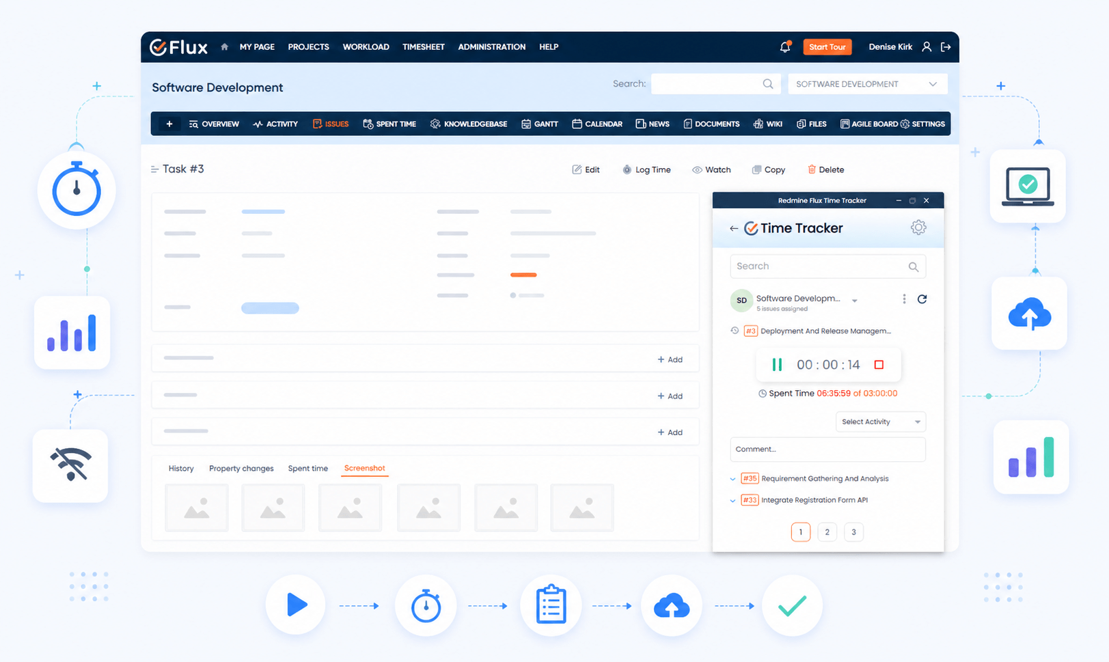Viewport: 1109px width, 662px height.
Task: Open the ISSUES tab
Action: [x=331, y=124]
